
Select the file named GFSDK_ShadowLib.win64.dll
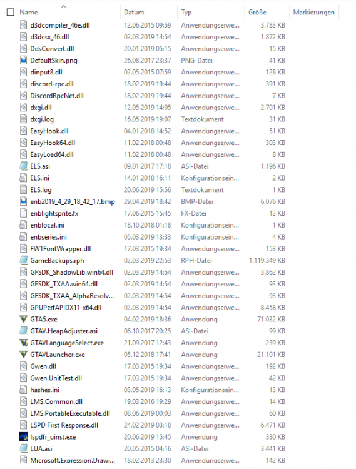(x=72, y=272)
